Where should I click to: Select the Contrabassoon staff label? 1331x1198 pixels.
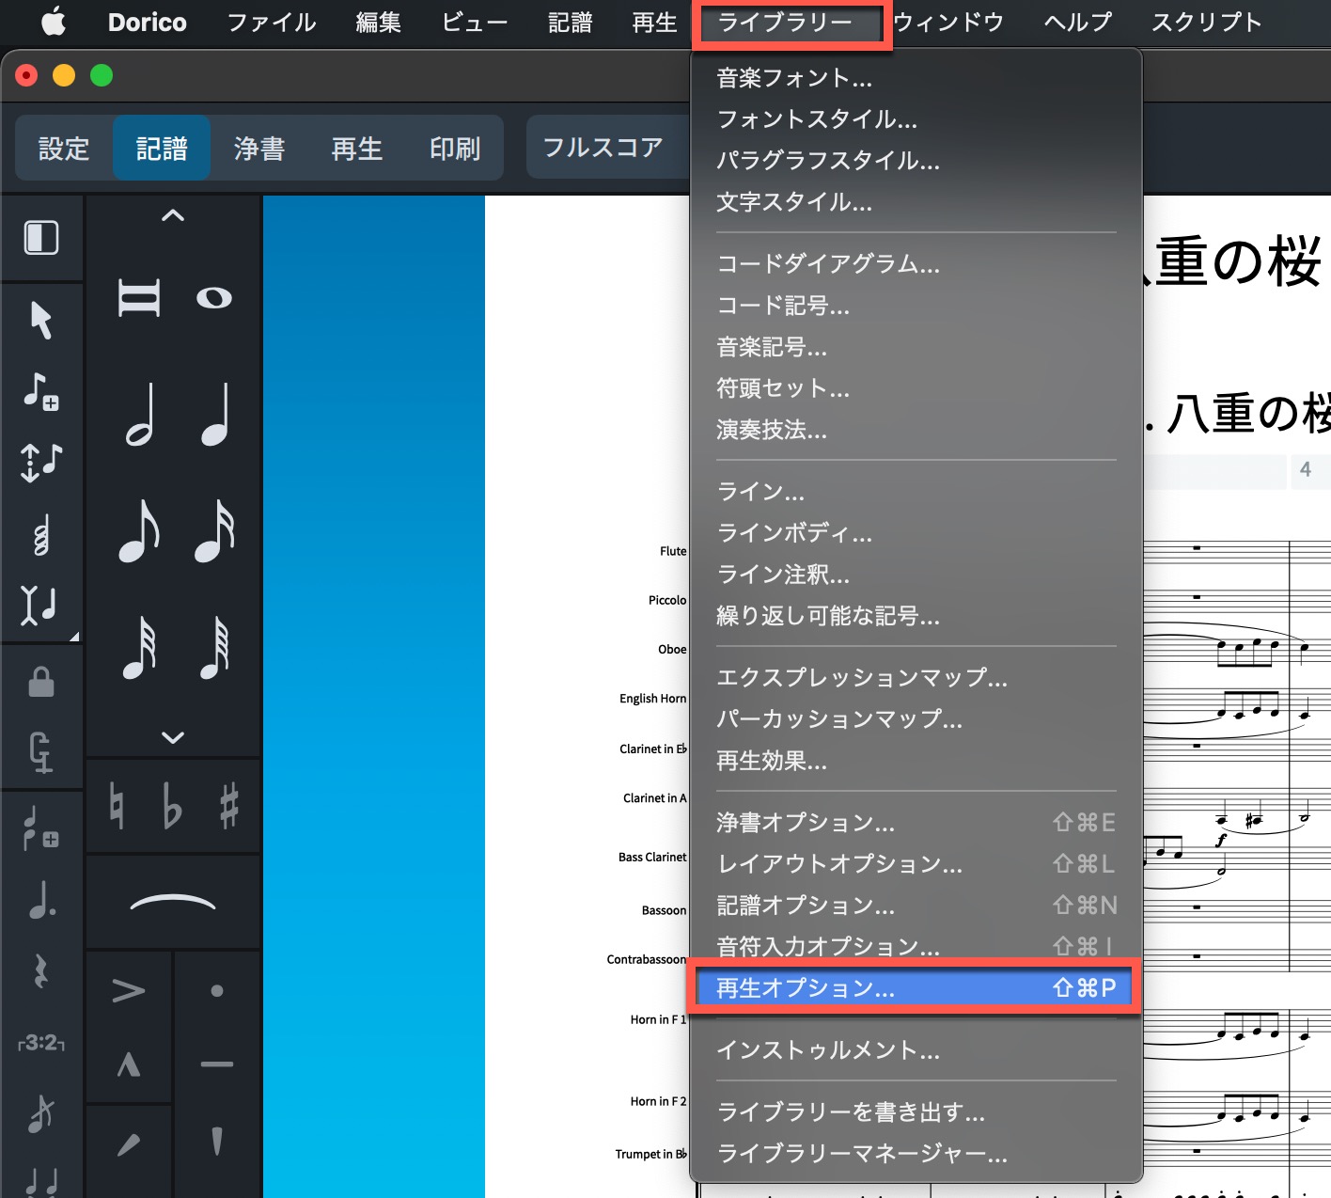pyautogui.click(x=647, y=959)
